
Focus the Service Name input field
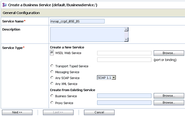point(77,21)
